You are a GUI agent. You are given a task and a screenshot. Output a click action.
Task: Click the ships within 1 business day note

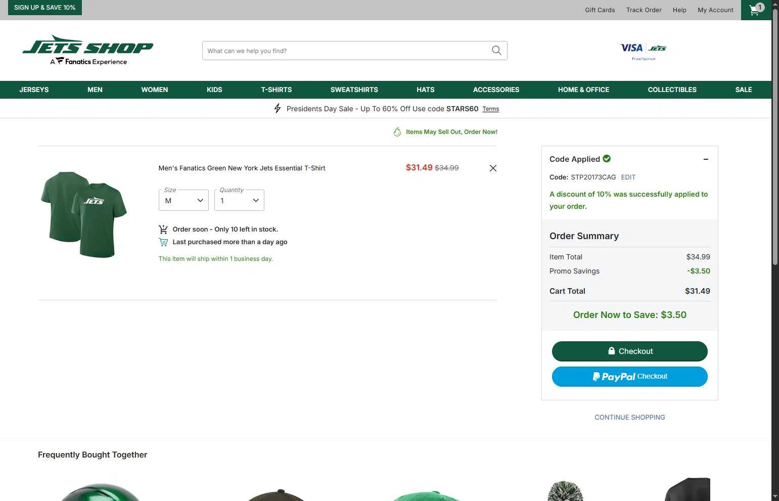215,259
